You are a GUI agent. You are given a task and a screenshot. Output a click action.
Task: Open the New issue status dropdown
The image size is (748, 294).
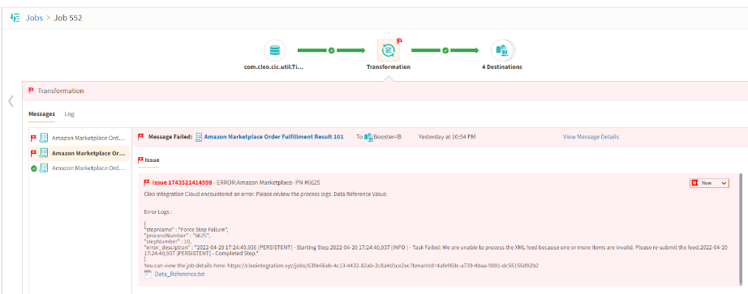click(709, 183)
